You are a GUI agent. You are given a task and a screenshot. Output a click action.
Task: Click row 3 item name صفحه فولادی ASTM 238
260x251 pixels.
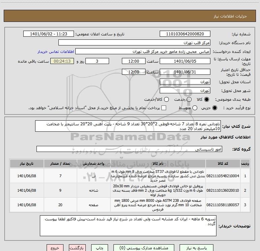tap(158, 205)
